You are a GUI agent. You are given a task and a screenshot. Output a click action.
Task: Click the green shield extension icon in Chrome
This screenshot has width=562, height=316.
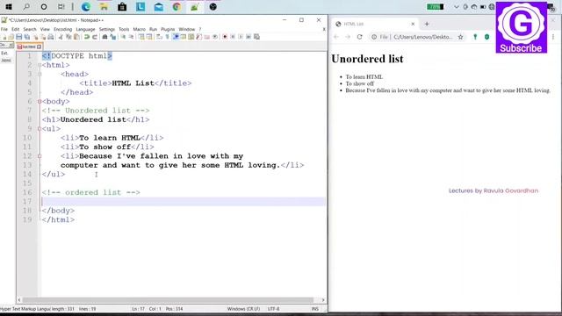486,37
